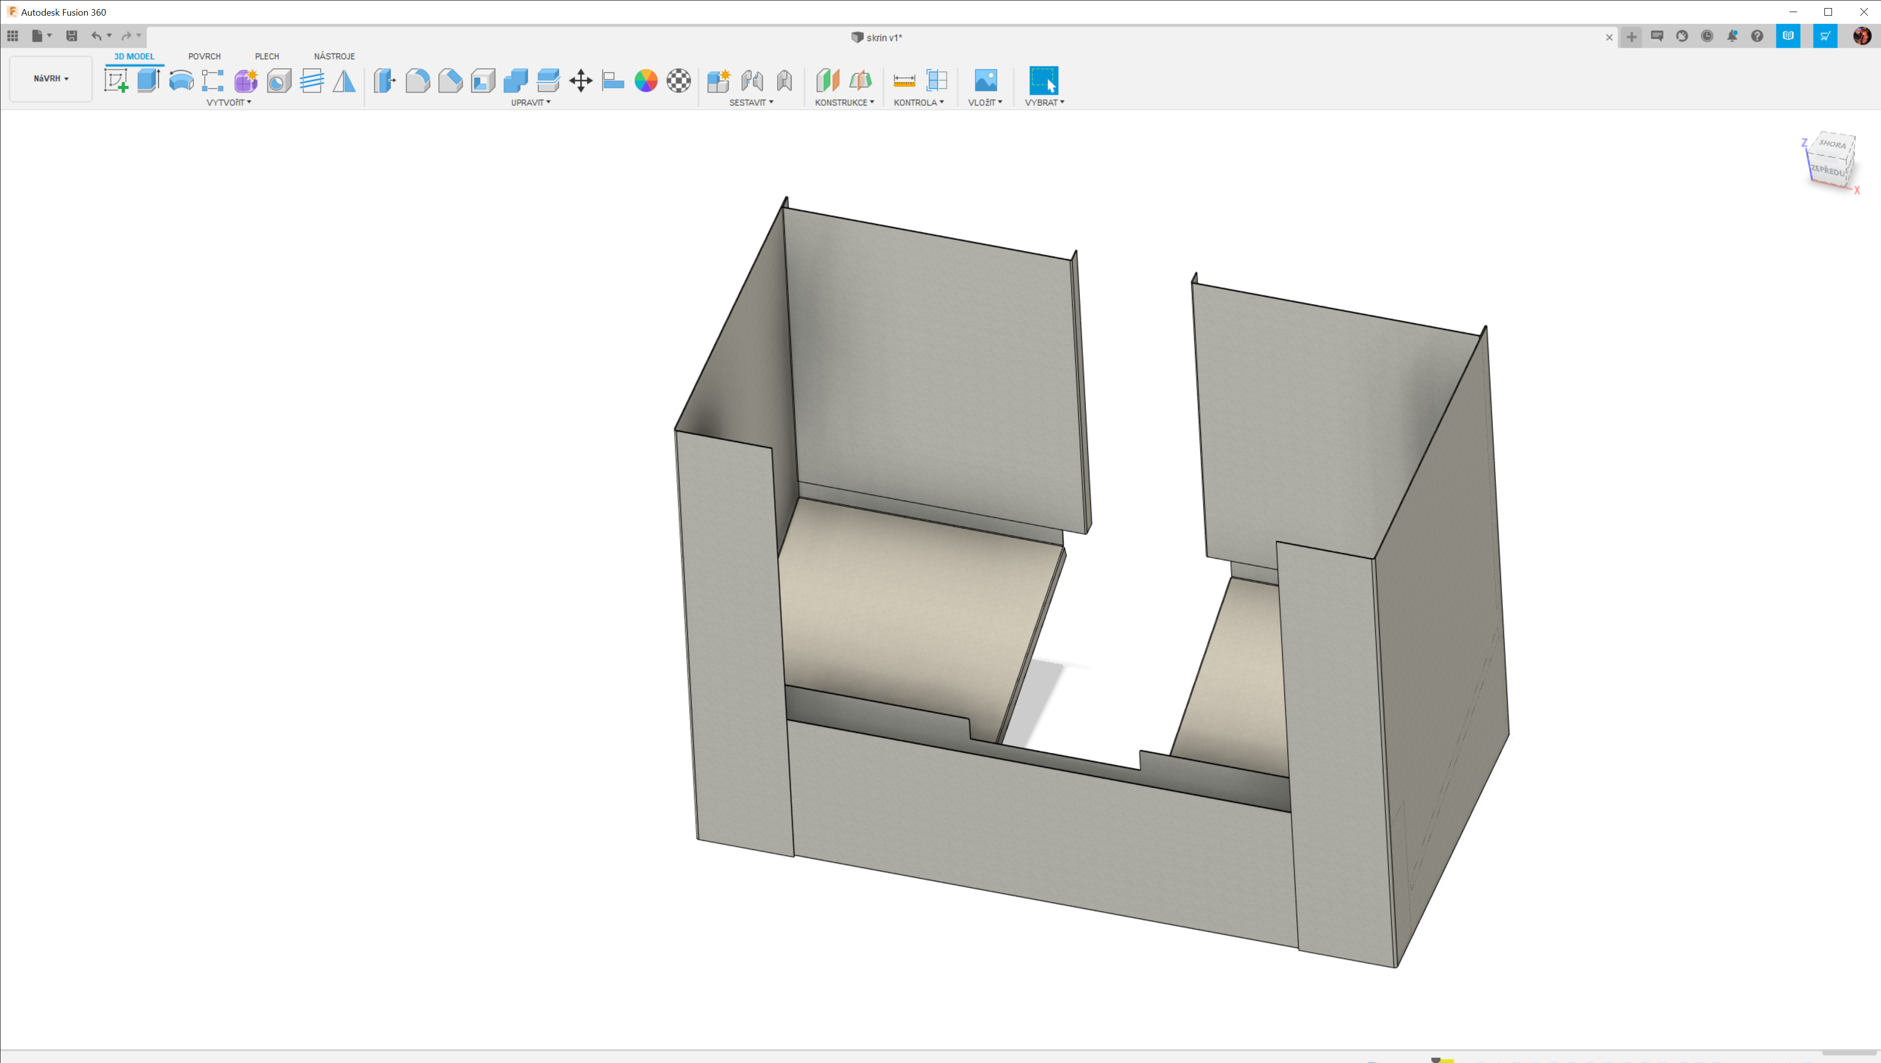The width and height of the screenshot is (1881, 1063).
Task: Open the Appearance color wheel
Action: point(646,80)
